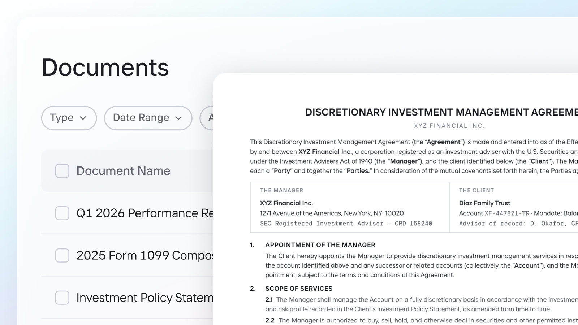Open the Q1 2026 Performance document

pos(145,213)
